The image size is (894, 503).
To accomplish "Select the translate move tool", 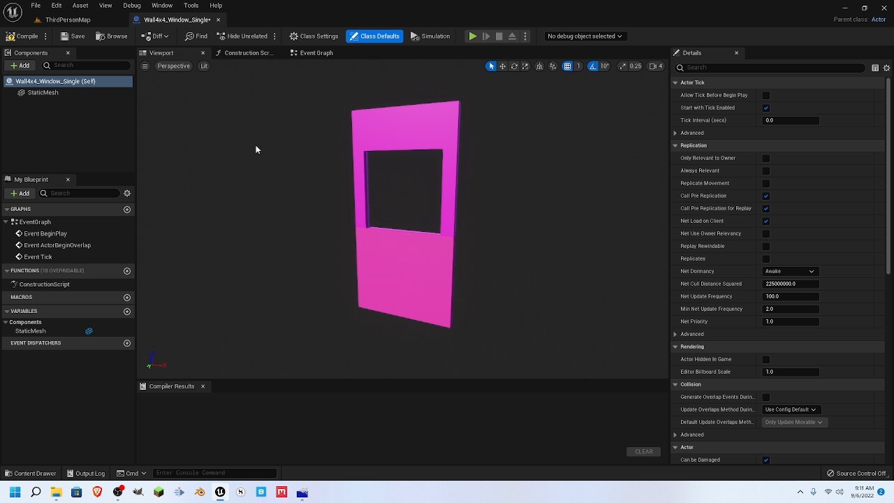I will point(502,66).
